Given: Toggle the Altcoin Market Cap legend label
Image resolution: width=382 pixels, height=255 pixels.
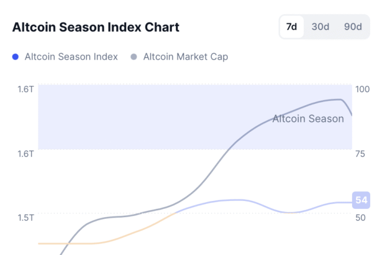Looking at the screenshot, I should pyautogui.click(x=185, y=57).
